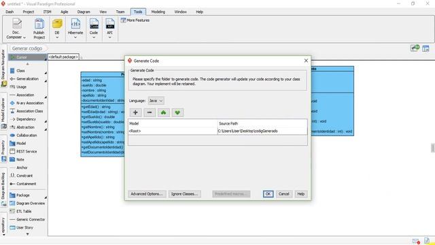
Task: Open the Diagram Navigator side tab
Action: pos(3,68)
